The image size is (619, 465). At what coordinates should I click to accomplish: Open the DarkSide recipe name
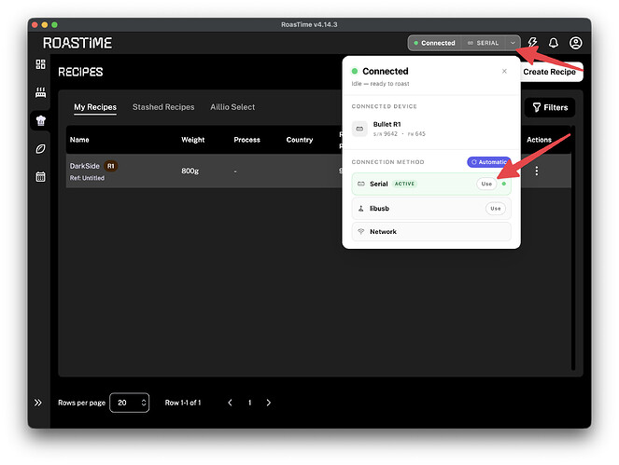[84, 166]
